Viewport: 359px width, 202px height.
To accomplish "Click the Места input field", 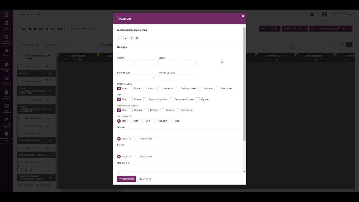I will click(178, 150).
